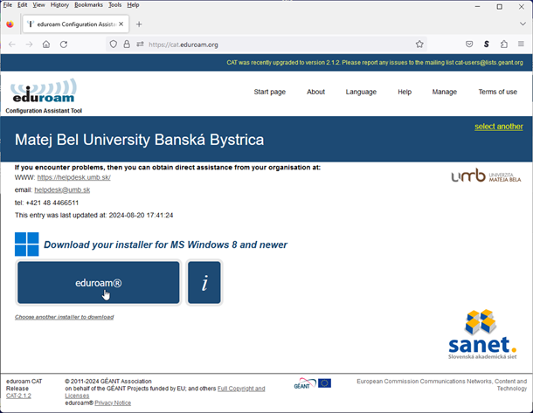533x413 pixels.
Task: Maximize the Firefox window
Action: click(499, 6)
